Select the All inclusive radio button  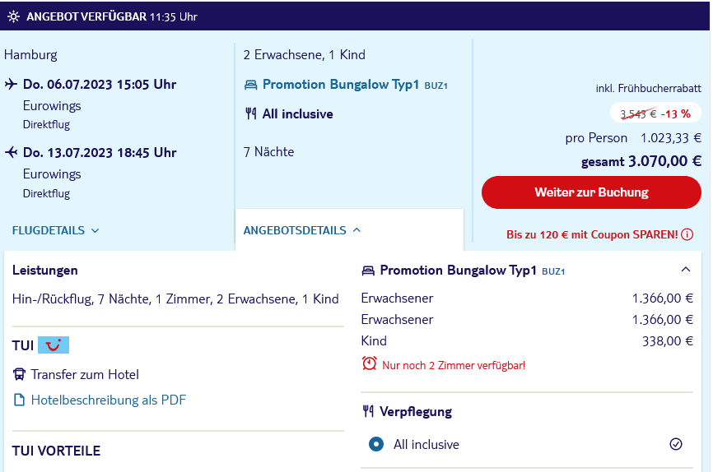coord(376,444)
